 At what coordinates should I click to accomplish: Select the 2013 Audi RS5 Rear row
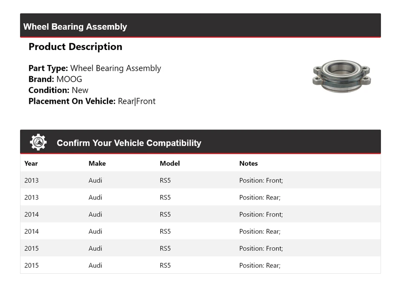(x=200, y=197)
